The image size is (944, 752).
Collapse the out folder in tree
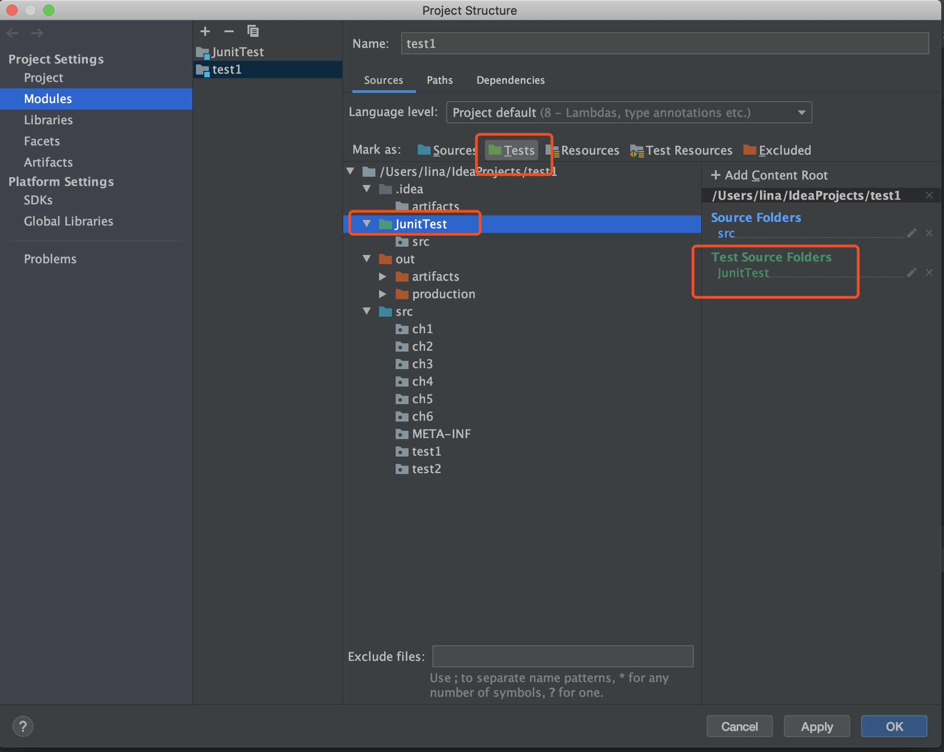pos(367,259)
